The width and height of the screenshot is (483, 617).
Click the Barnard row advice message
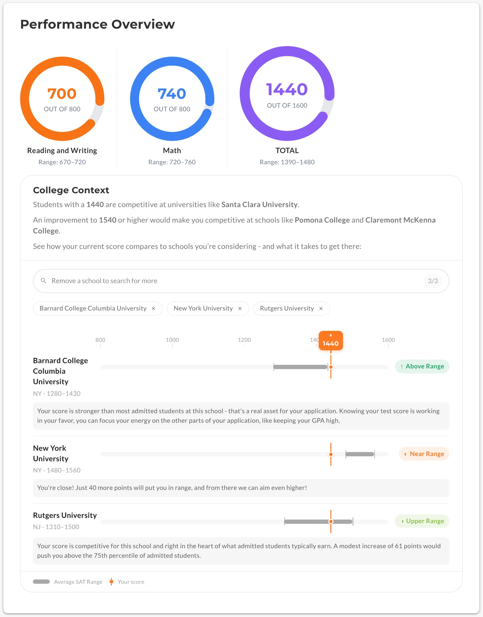pos(241,416)
